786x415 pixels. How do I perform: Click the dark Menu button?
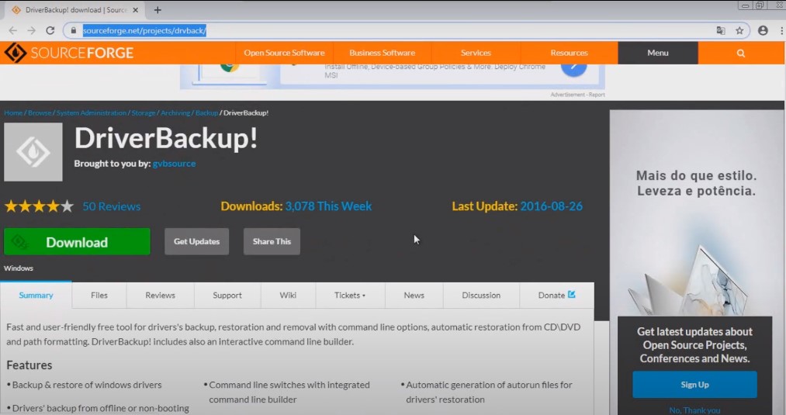coord(658,53)
